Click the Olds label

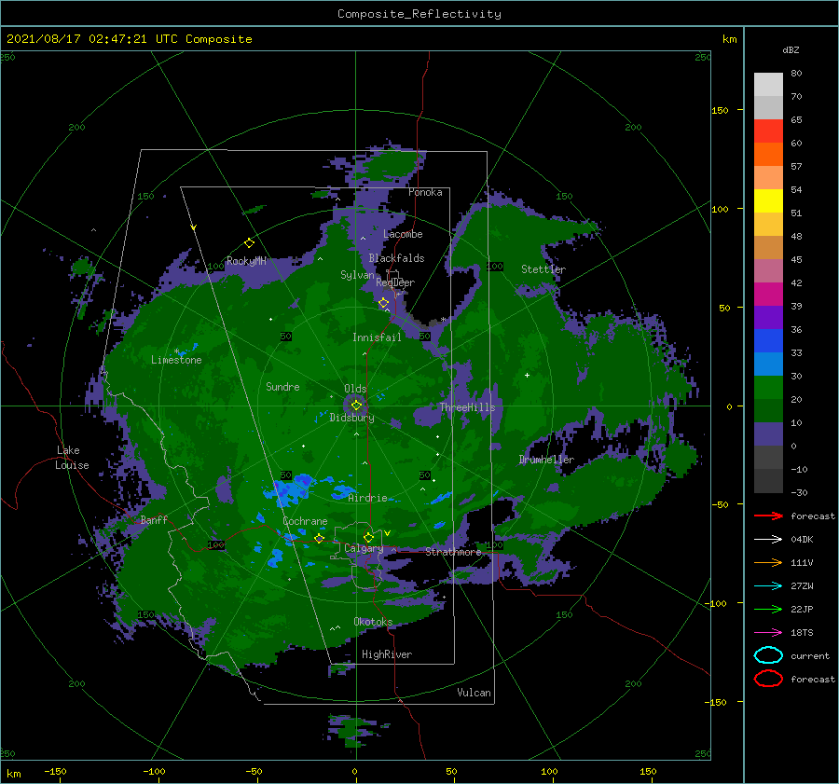click(355, 389)
